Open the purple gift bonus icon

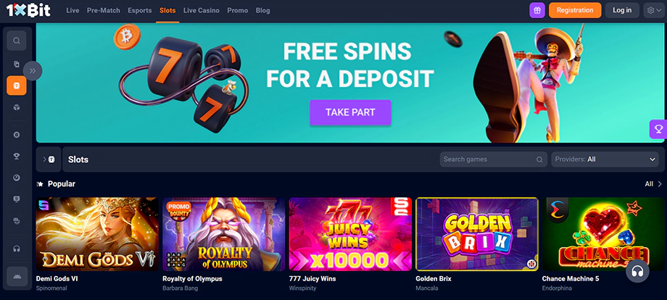coord(537,10)
